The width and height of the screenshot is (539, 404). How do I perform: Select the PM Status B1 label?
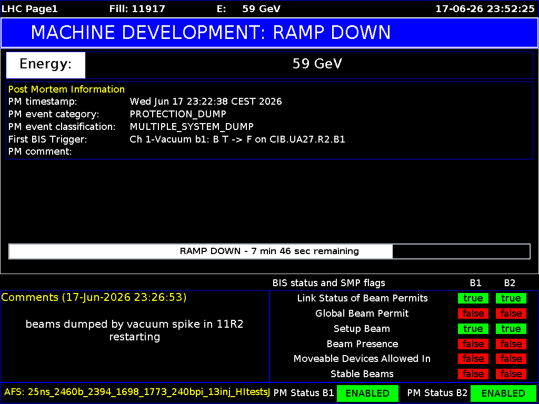pos(304,393)
